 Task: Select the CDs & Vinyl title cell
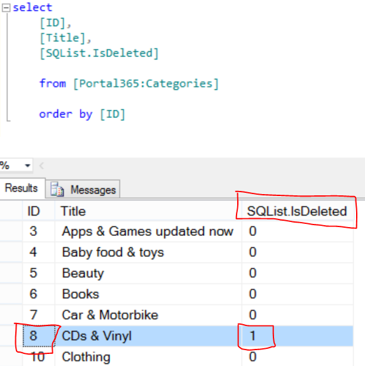pos(148,336)
